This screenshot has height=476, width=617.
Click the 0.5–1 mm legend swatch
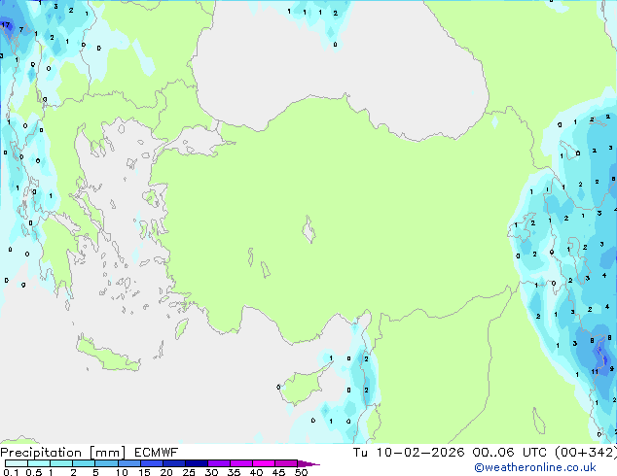(x=39, y=463)
